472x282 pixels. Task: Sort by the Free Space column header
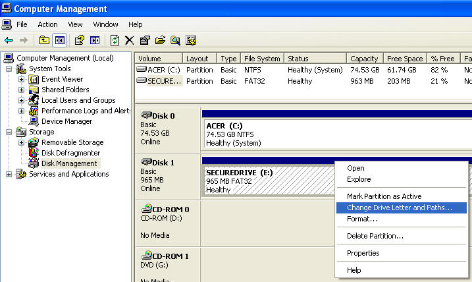click(405, 59)
